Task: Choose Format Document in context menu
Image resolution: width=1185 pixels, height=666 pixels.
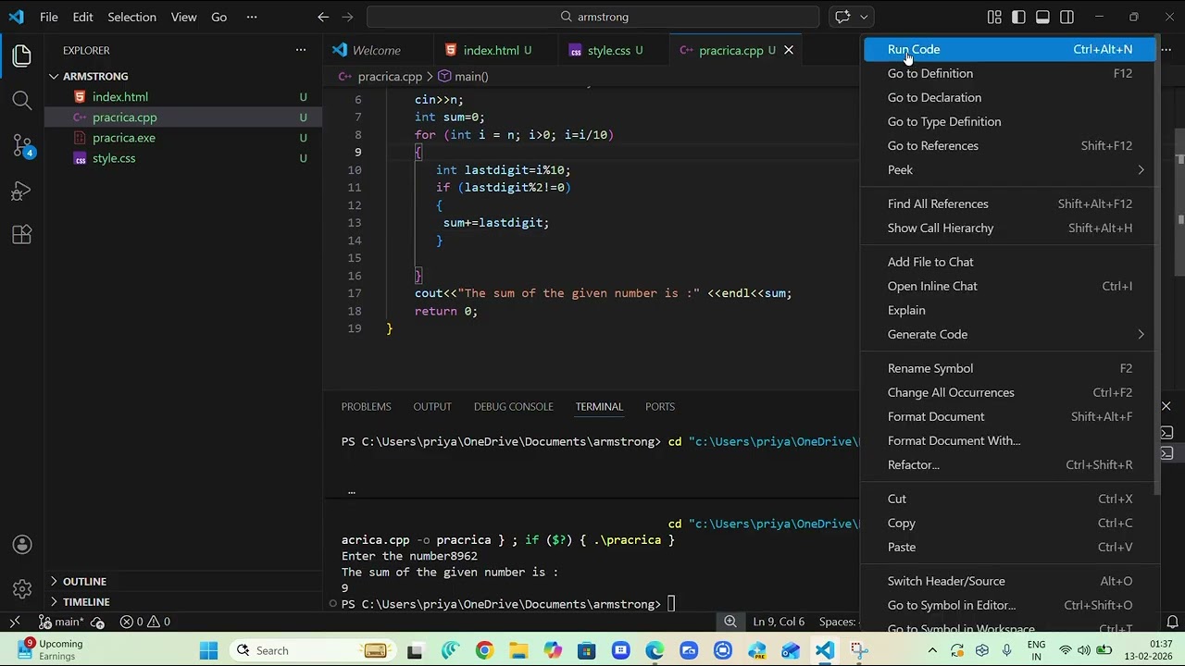Action: click(x=1010, y=416)
